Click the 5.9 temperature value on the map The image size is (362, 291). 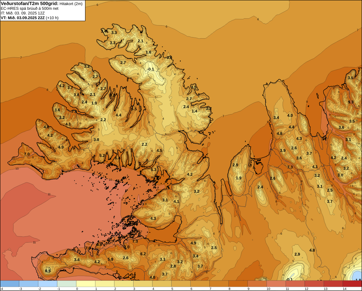110,260
